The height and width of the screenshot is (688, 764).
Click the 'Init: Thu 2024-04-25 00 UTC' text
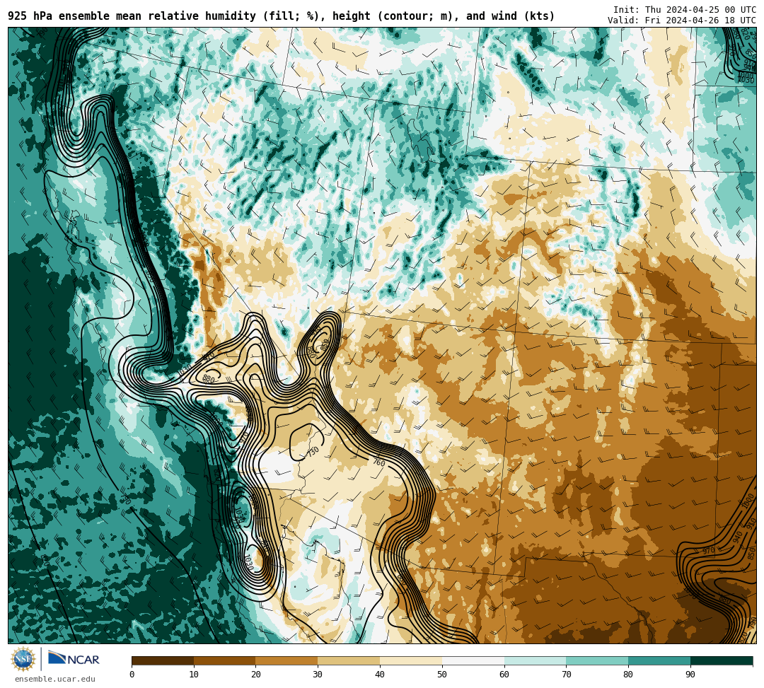click(x=685, y=10)
